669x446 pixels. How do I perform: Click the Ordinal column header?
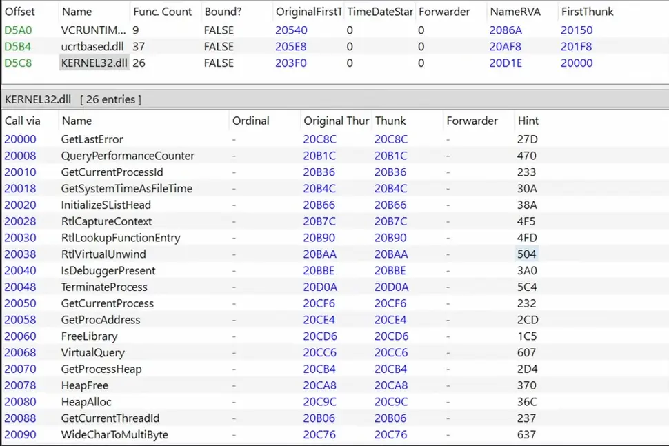(250, 121)
